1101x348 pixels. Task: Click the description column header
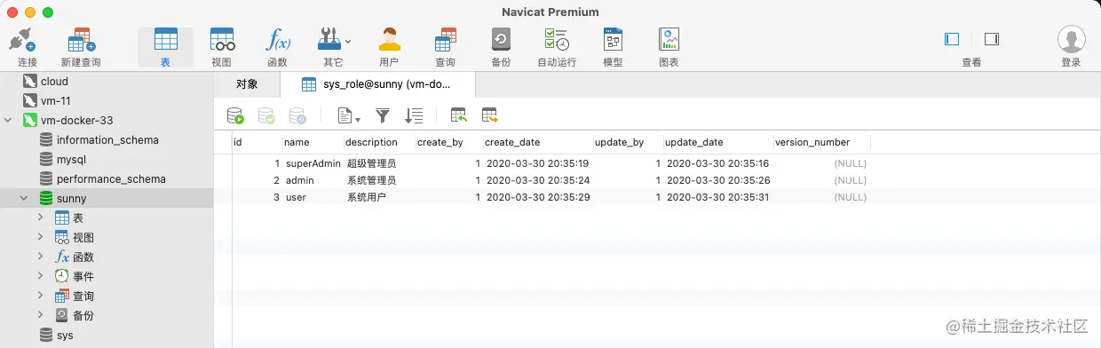tap(380, 142)
